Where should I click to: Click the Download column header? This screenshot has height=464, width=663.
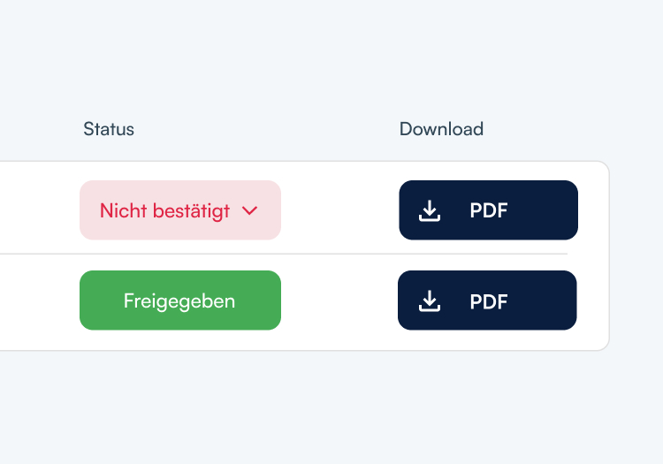[441, 129]
